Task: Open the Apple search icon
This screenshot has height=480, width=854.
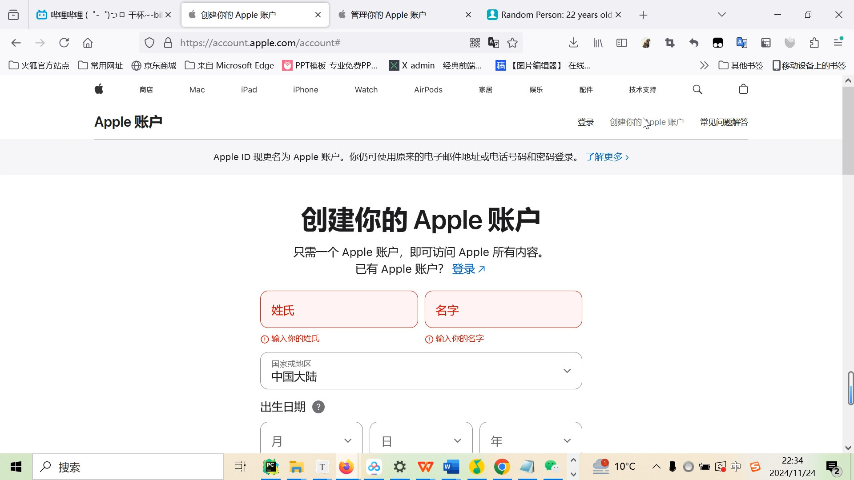Action: [697, 89]
